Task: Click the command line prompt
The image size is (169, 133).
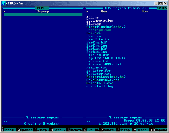Action: click(84, 127)
